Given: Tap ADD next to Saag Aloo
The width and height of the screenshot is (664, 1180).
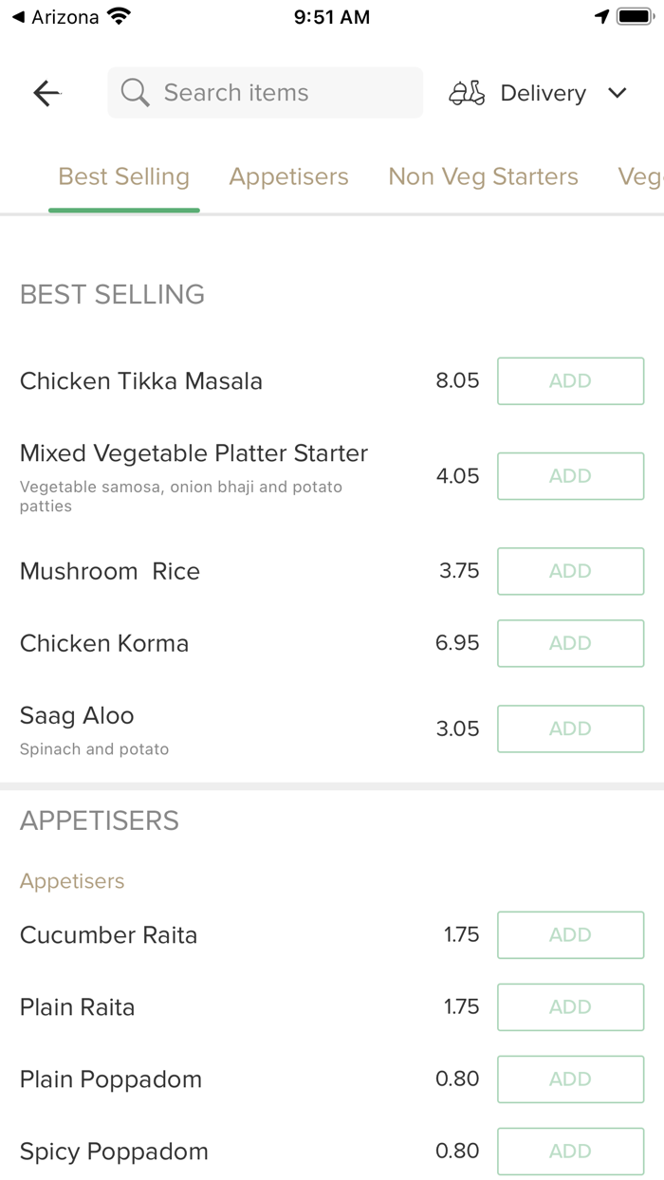Looking at the screenshot, I should [570, 728].
